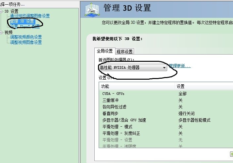Select the 平滑处理 - 灰度纠正 row
Viewport: 233px width, 163px height.
[x=166, y=133]
